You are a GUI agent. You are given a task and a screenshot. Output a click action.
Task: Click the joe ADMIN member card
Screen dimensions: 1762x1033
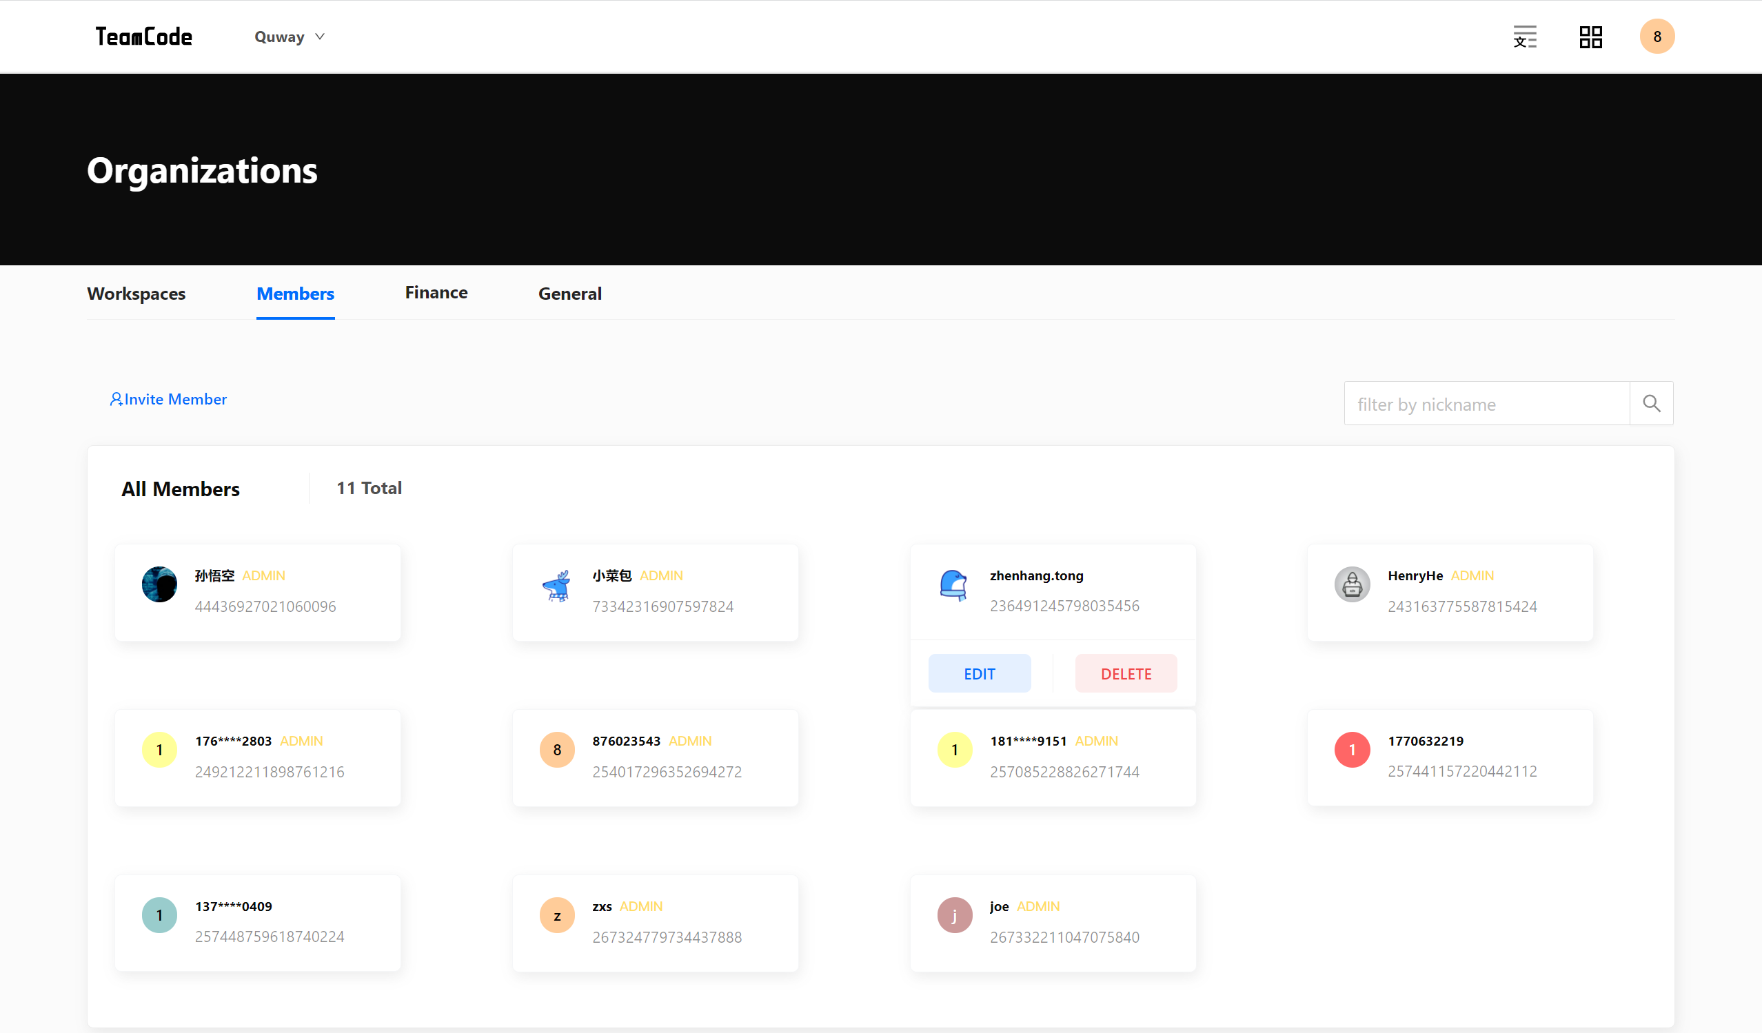(1051, 921)
